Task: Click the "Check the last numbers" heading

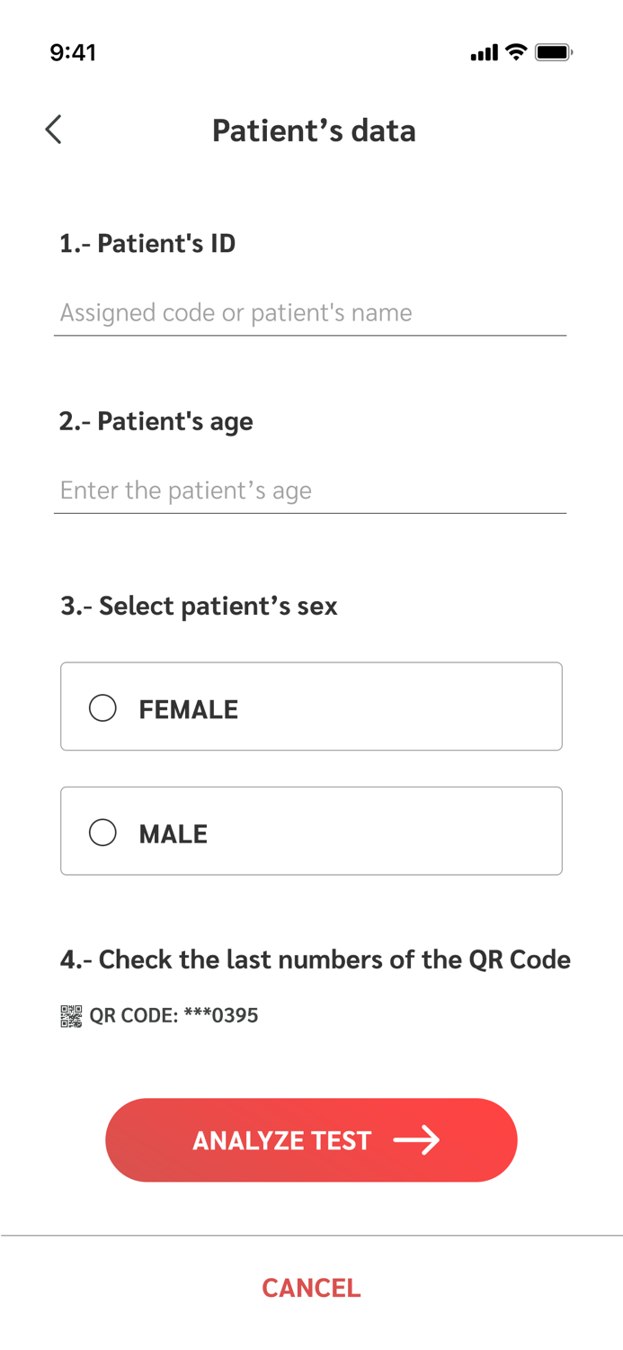Action: [x=316, y=959]
